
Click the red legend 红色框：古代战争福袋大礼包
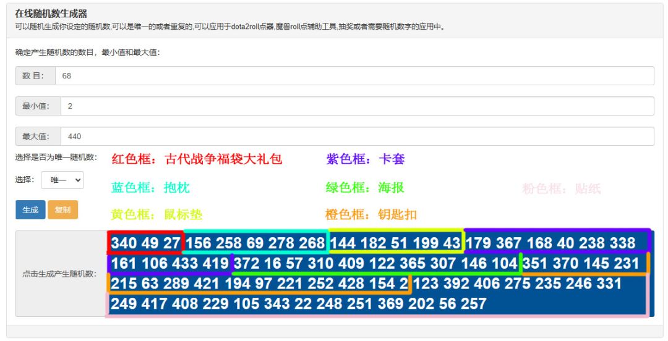[197, 159]
